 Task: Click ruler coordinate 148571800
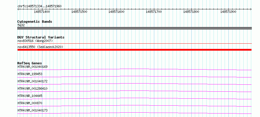(191, 12)
